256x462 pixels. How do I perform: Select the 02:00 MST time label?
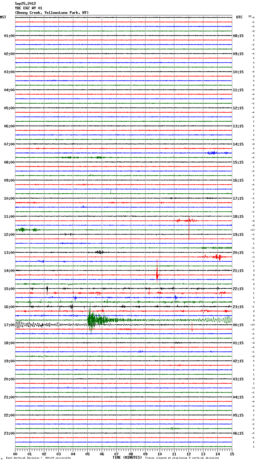point(9,54)
